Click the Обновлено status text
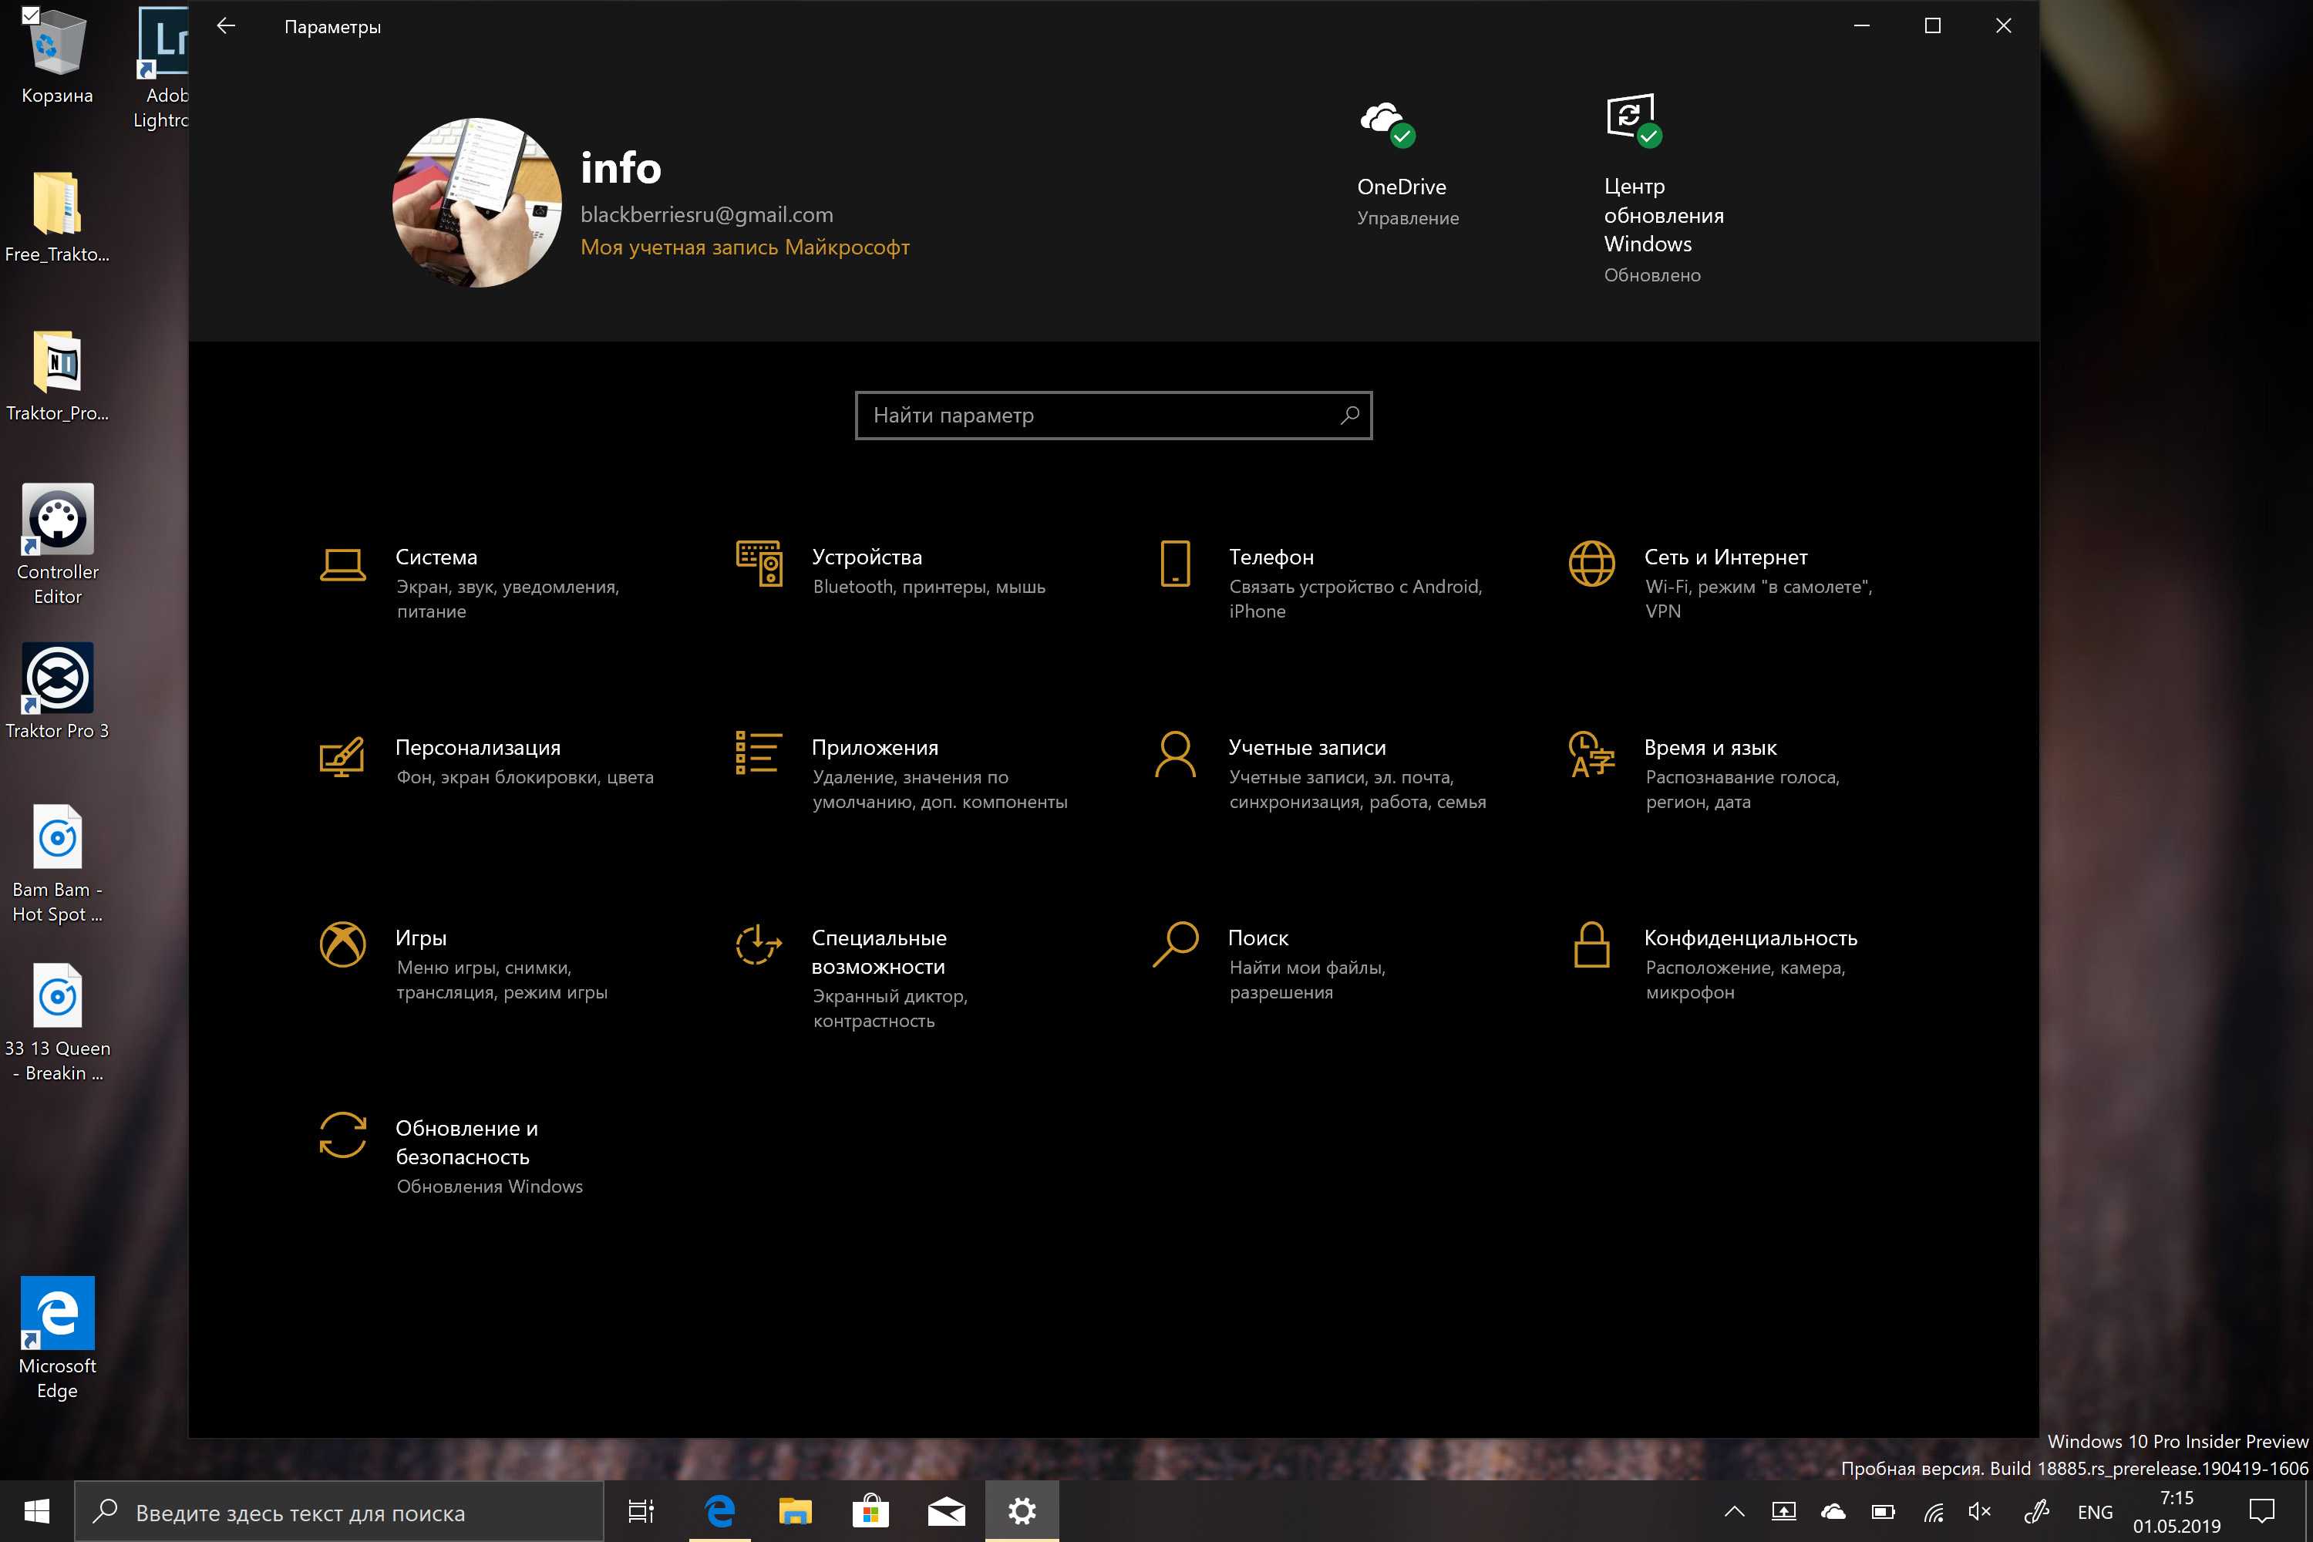This screenshot has width=2313, height=1542. click(1652, 275)
